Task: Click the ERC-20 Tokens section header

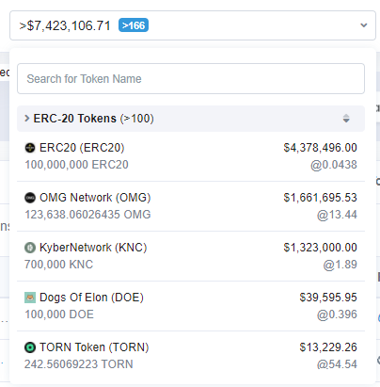Action: click(x=191, y=119)
